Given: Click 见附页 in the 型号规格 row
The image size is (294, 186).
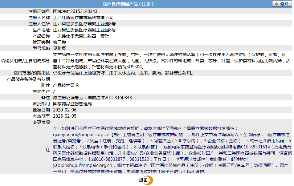Looking at the screenshot, I should pyautogui.click(x=59, y=48).
